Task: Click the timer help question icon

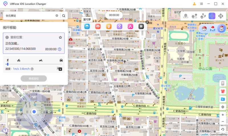Action: (60, 49)
